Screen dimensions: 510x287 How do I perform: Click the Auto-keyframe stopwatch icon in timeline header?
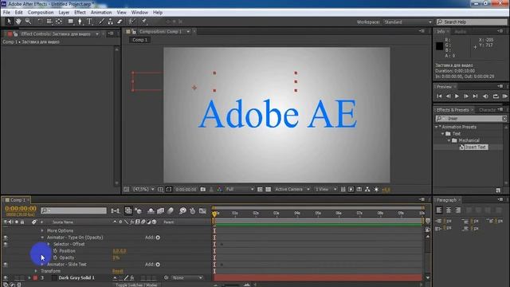(193, 210)
